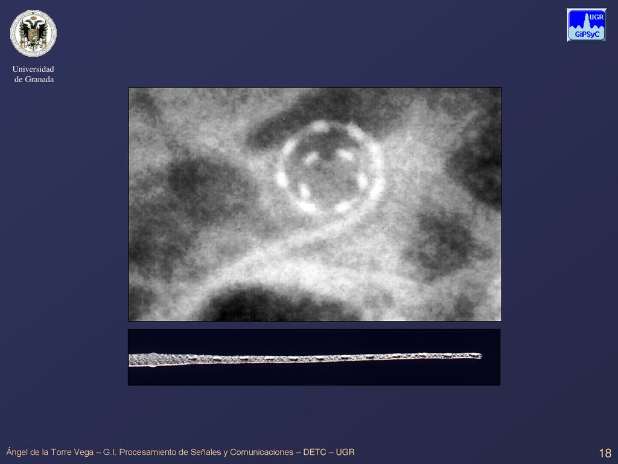Click the slide number 18
Image resolution: width=618 pixels, height=464 pixels.
click(605, 453)
